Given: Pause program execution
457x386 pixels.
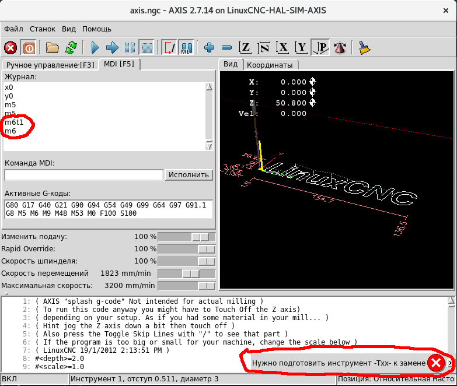Looking at the screenshot, I should [x=130, y=48].
